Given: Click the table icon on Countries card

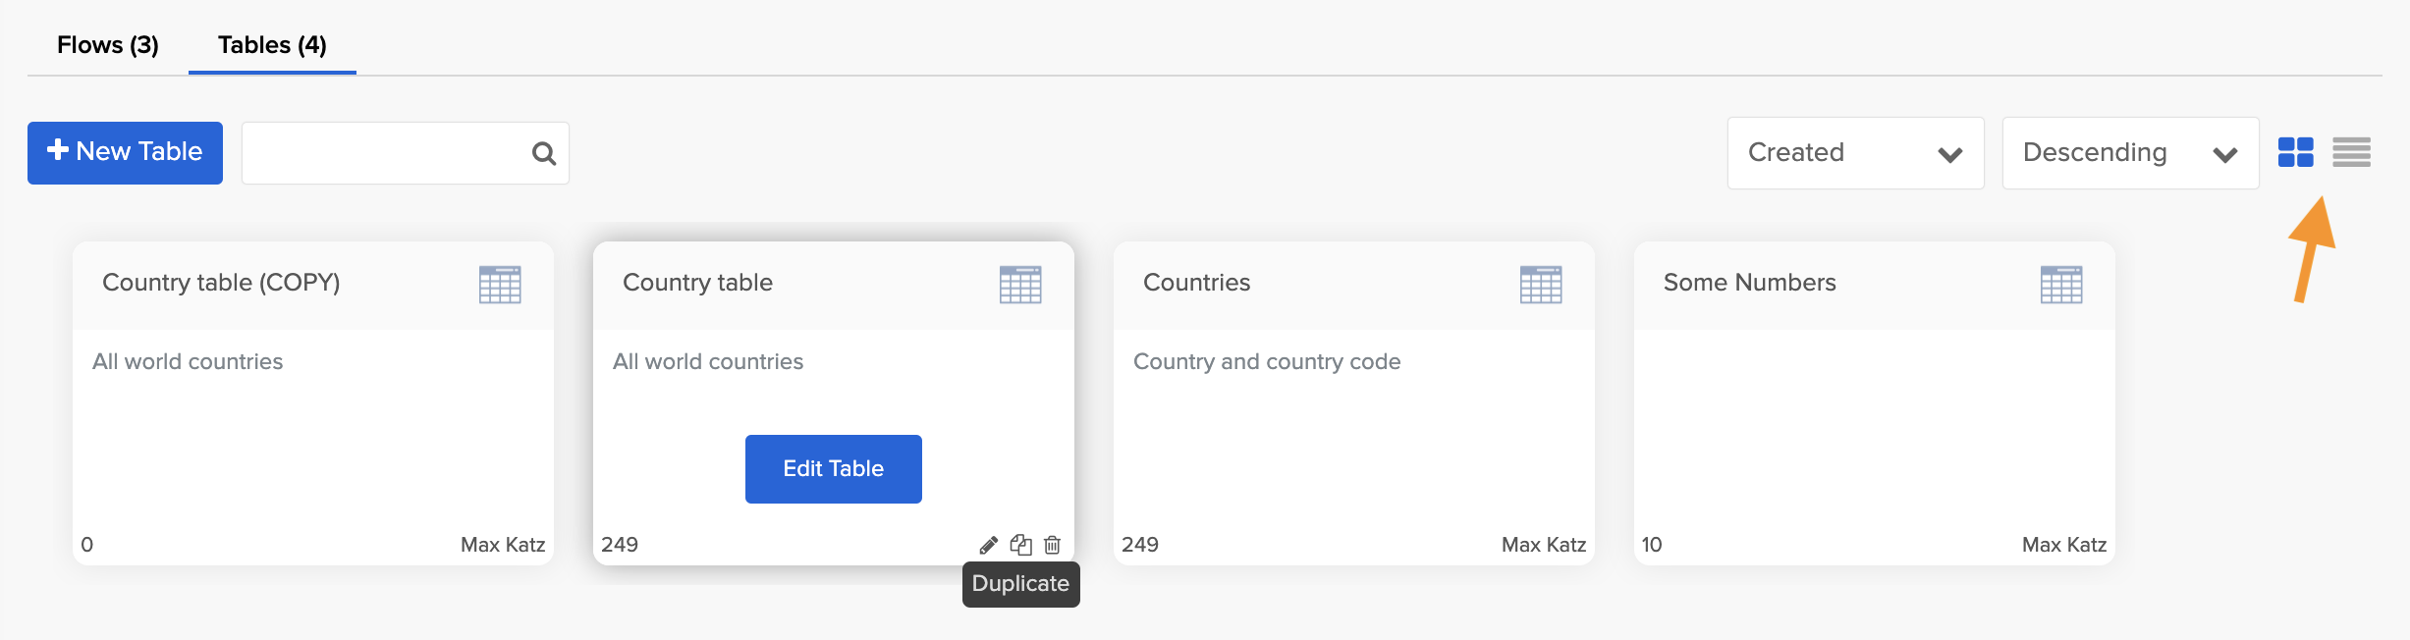Looking at the screenshot, I should [x=1541, y=285].
